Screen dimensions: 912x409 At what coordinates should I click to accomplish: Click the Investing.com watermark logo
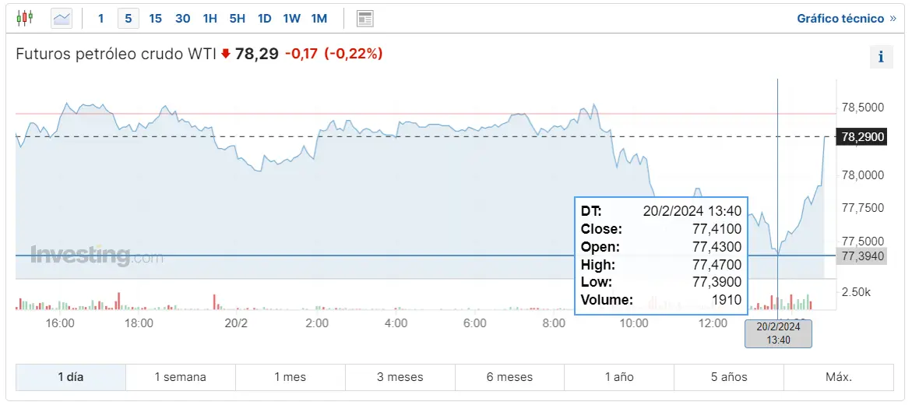[97, 255]
